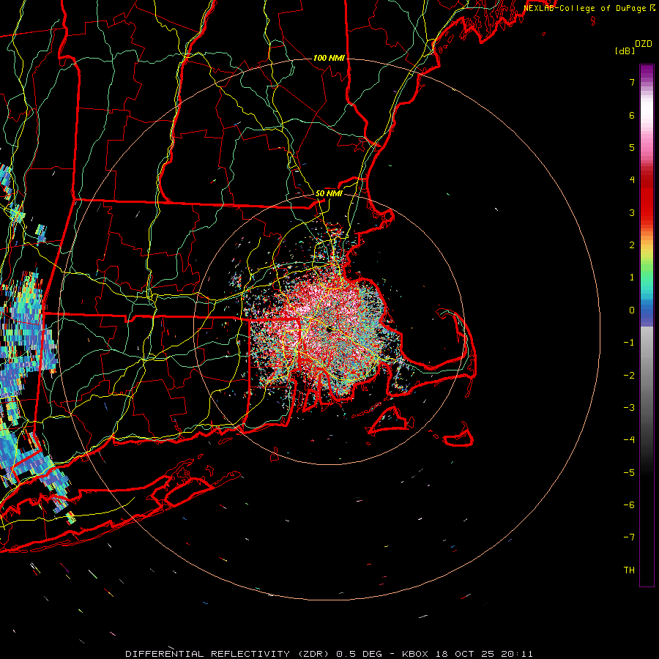Click the "-6" value on the color scale
Image resolution: width=659 pixels, height=659 pixels.
click(x=629, y=505)
